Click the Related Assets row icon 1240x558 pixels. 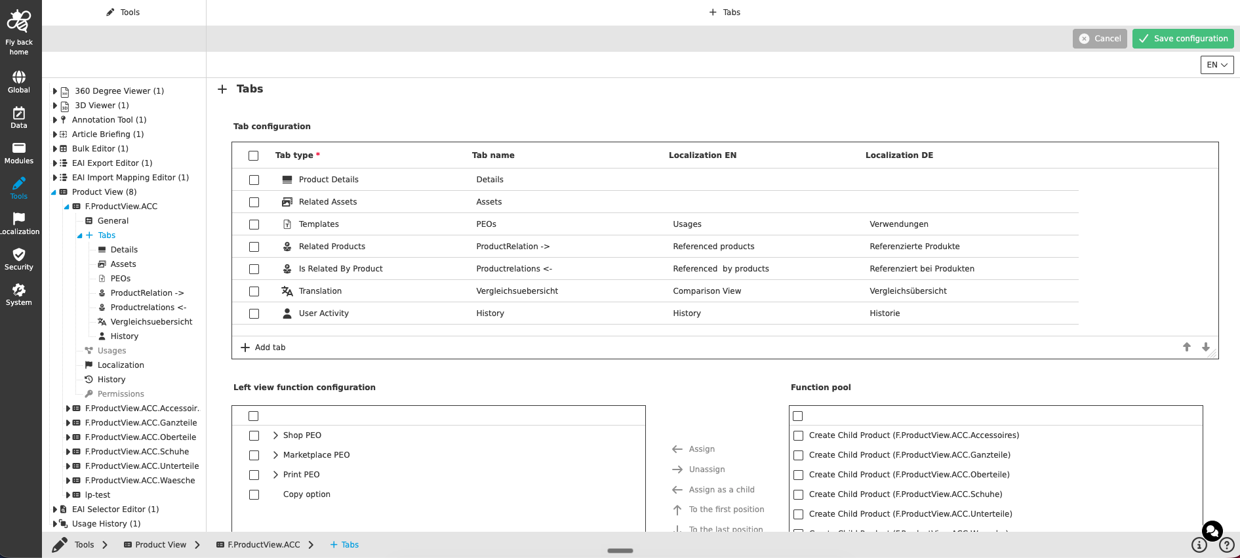[287, 202]
